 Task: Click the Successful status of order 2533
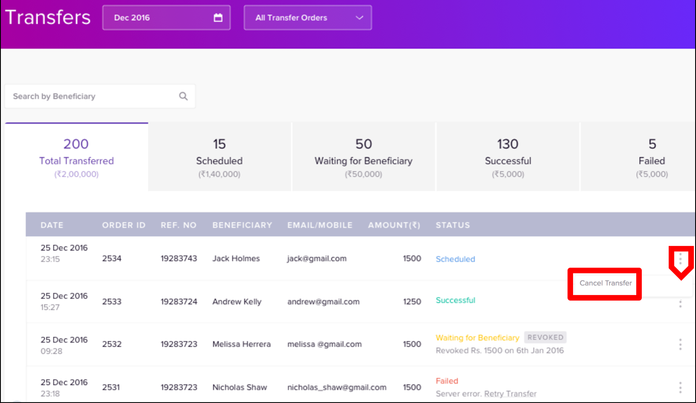coord(455,300)
